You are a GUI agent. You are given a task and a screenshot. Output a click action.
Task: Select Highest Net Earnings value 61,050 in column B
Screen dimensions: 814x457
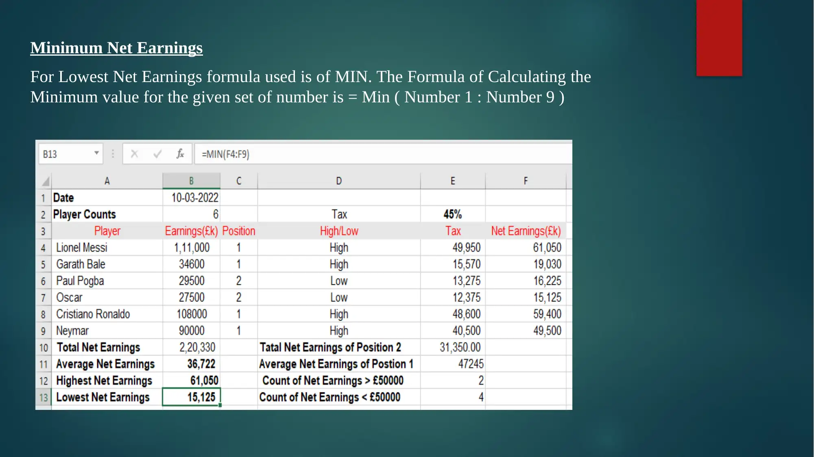tap(191, 381)
